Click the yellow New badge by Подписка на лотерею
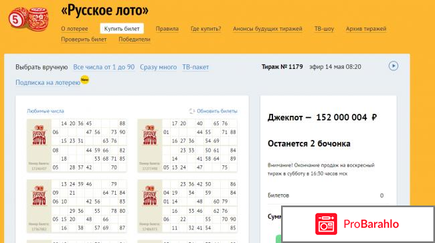This screenshot has height=243, width=435. pyautogui.click(x=84, y=80)
